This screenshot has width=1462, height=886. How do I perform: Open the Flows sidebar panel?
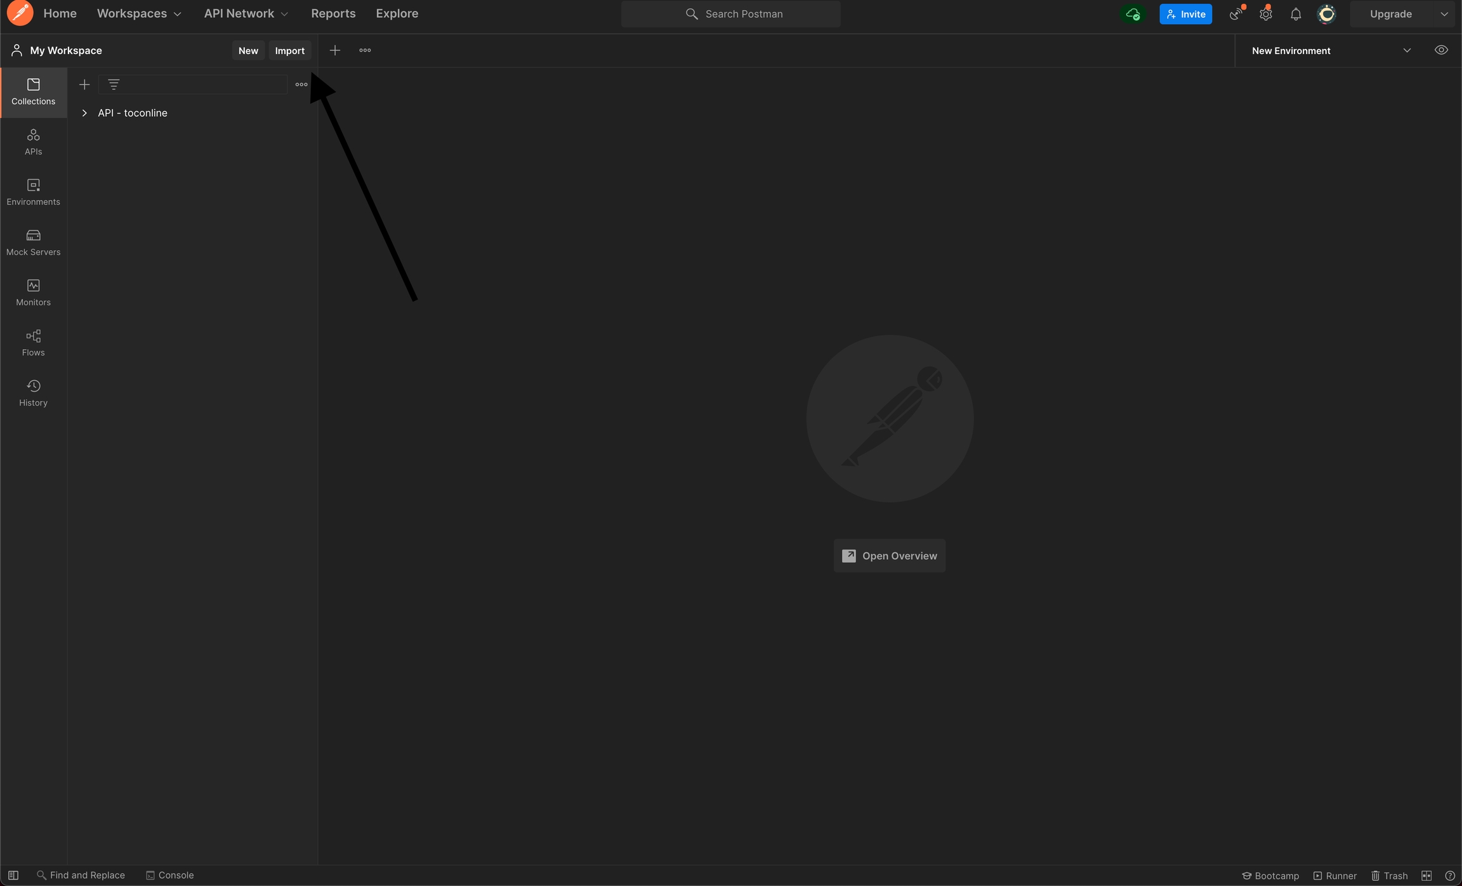(x=33, y=343)
